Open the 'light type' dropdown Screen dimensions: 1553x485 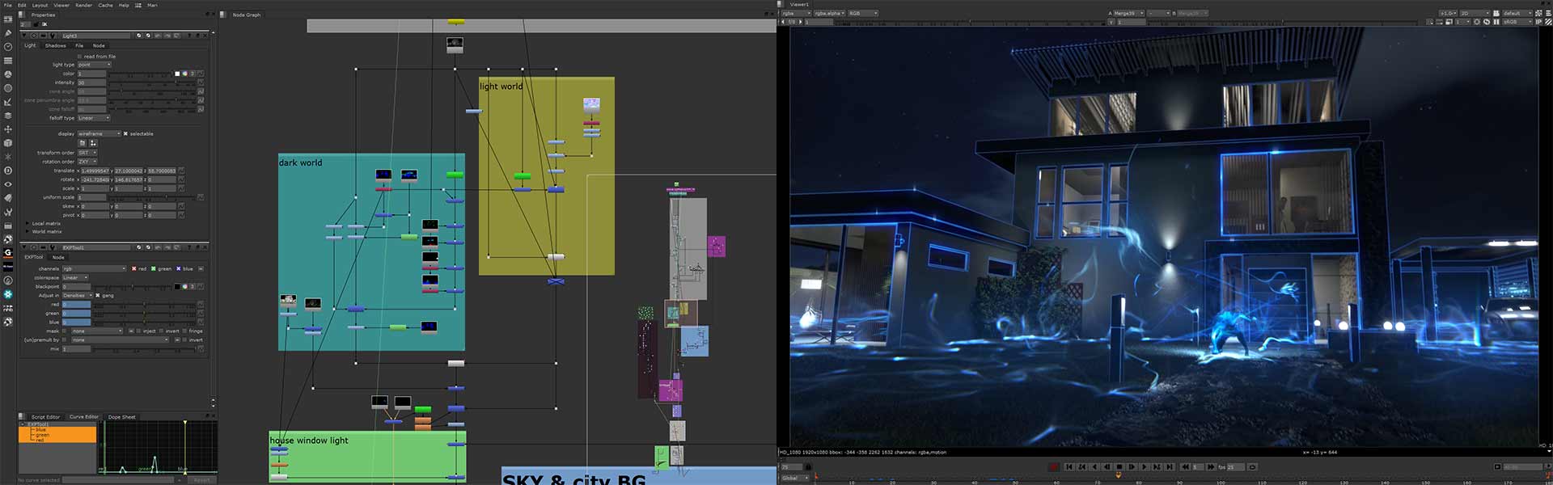click(94, 65)
